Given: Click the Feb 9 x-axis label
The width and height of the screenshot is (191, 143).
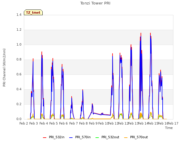Looking at the screenshot, I should [x=93, y=123].
